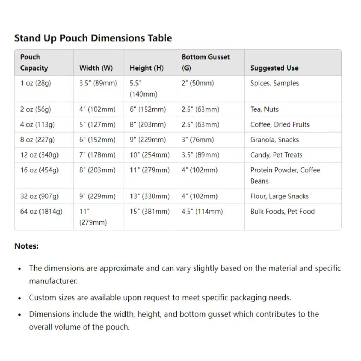Click the Stand Up Pouch Dimensions Table heading
Viewport: 361px width, 361px height.
(x=93, y=38)
